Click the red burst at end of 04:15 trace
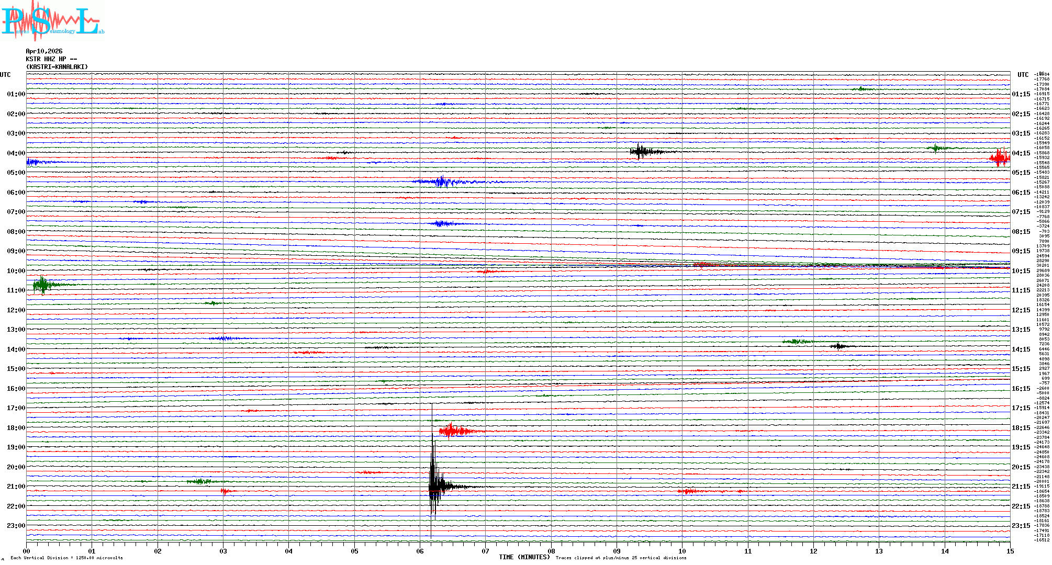This screenshot has height=565, width=1052. 1000,157
